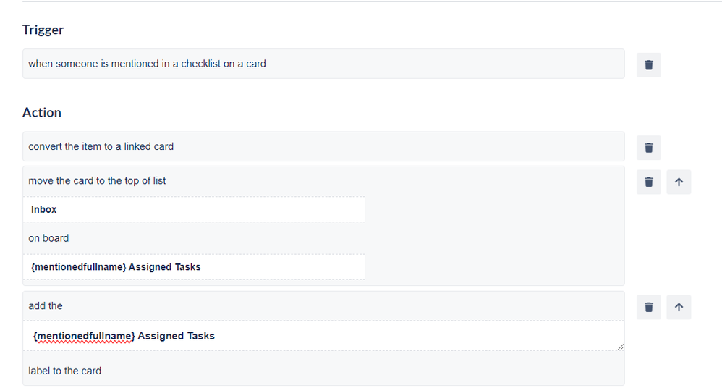Screen dimensions: 722x388
Task: Focus the label name text area
Action: click(323, 336)
